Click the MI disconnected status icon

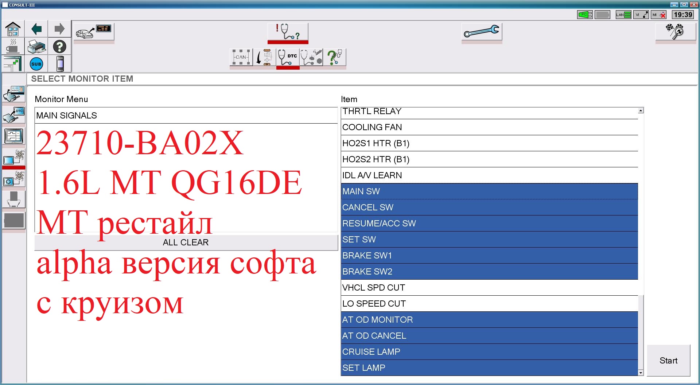pyautogui.click(x=659, y=15)
